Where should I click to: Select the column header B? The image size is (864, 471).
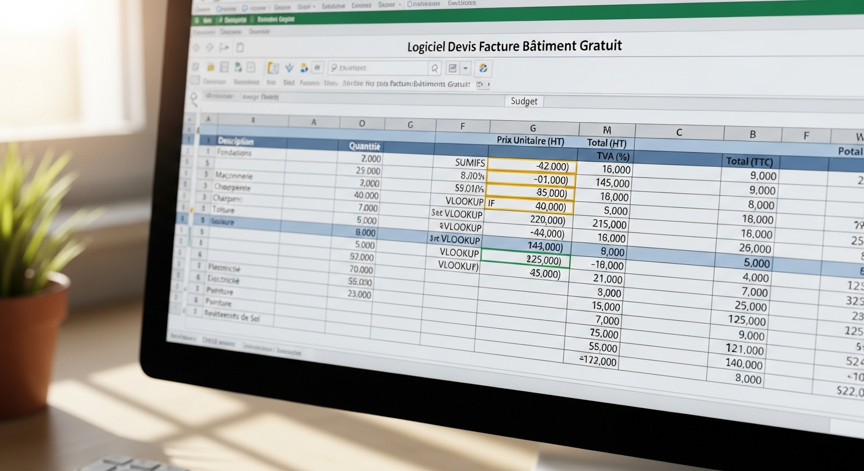tap(752, 134)
